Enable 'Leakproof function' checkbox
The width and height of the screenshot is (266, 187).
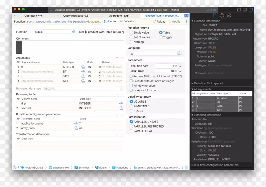coord(131,90)
